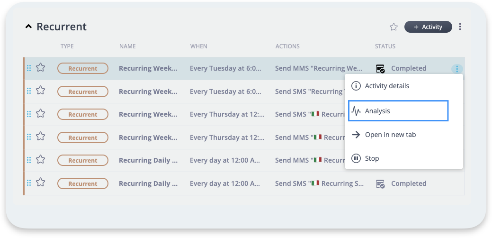Open the Recurring Daily SMS activity name
Screen dimensions: 492x238
pos(148,183)
